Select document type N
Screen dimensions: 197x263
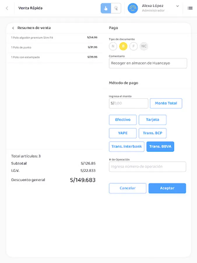click(113, 46)
